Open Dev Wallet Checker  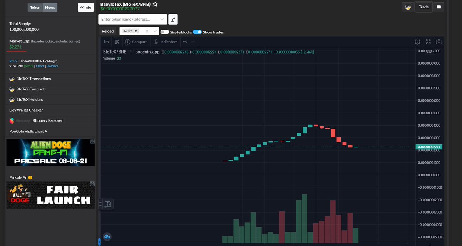coord(26,110)
